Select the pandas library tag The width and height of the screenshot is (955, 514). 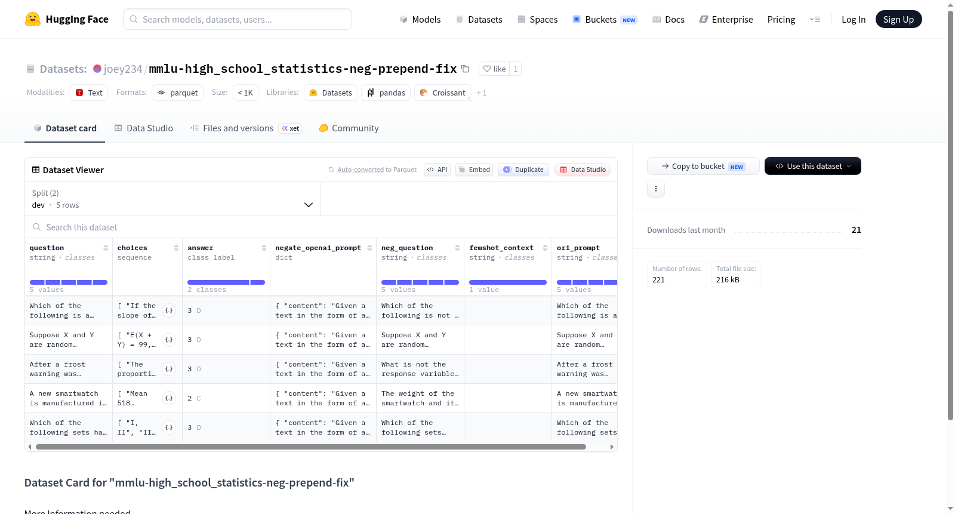pyautogui.click(x=386, y=93)
